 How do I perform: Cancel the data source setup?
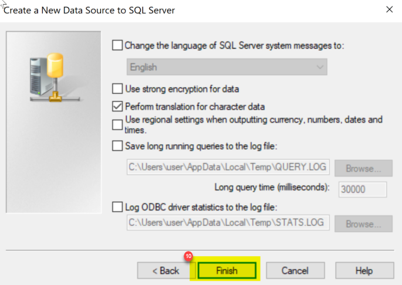295,270
